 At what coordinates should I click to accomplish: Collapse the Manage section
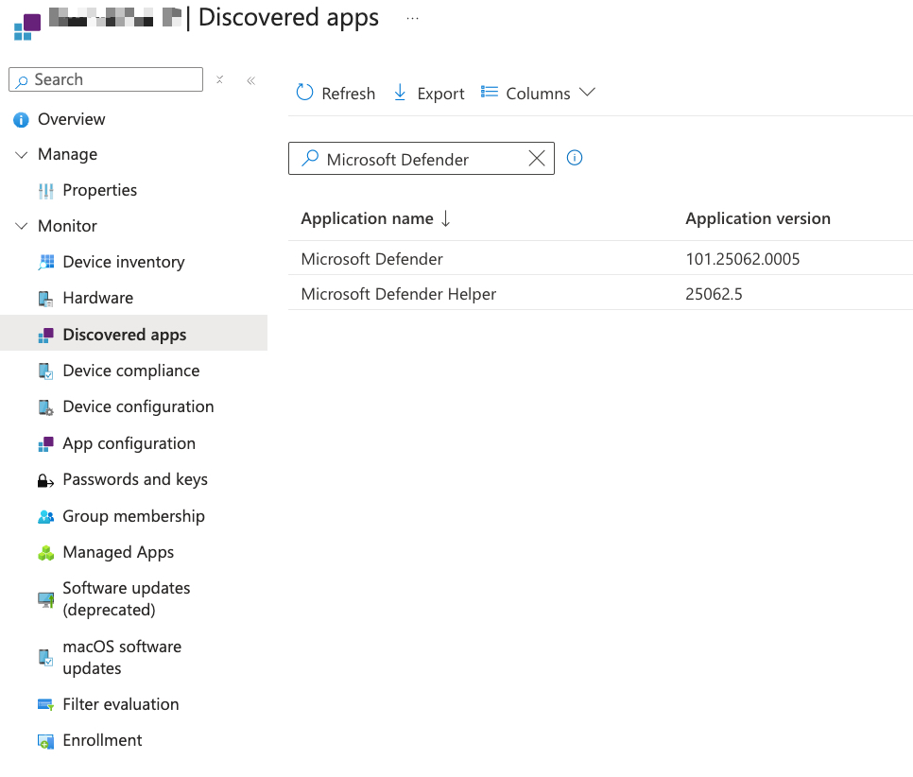[21, 154]
